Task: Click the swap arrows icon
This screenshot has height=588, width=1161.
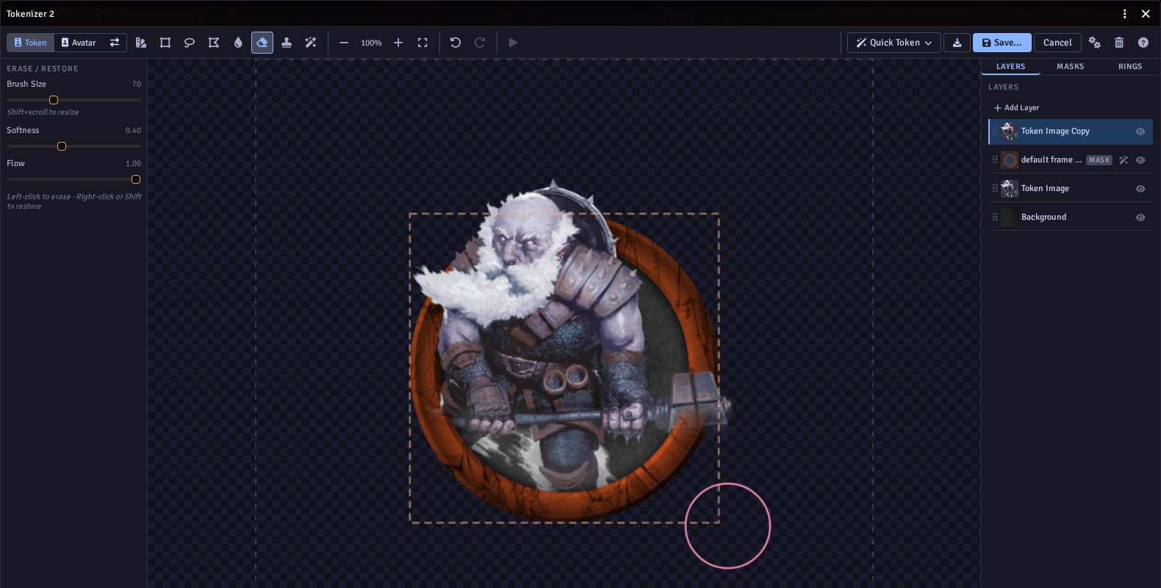Action: click(x=115, y=43)
